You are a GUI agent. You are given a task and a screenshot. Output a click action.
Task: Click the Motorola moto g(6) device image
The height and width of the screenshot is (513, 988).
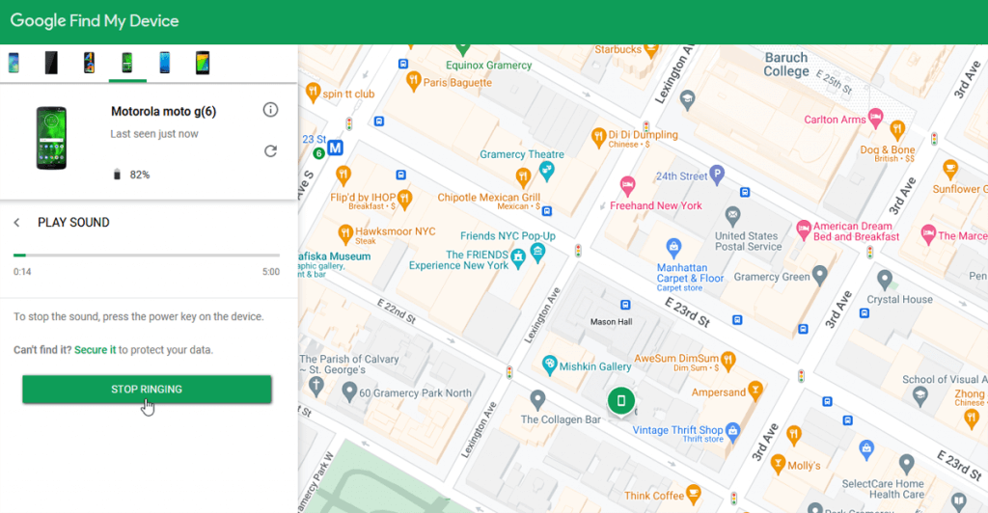pyautogui.click(x=51, y=139)
